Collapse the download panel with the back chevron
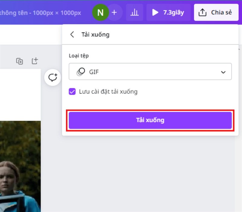The image size is (242, 212). pyautogui.click(x=72, y=35)
